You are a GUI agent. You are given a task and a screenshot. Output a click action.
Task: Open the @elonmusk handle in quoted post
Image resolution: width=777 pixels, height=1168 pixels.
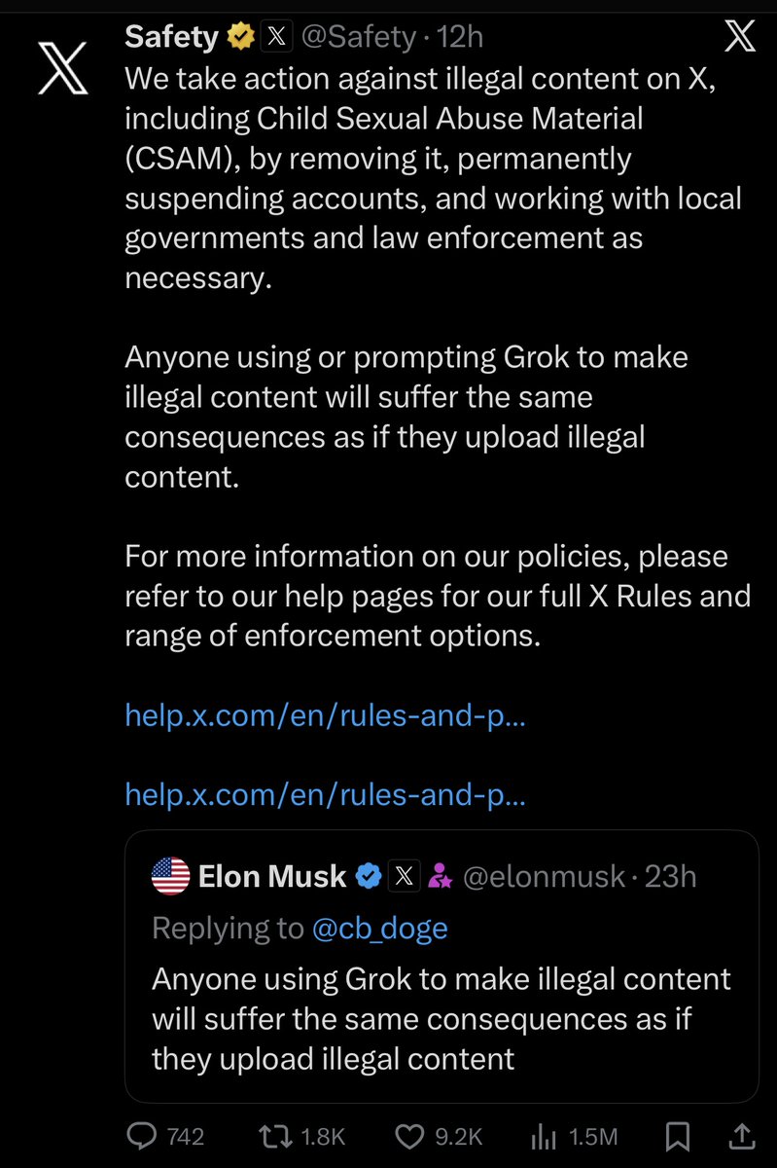tap(545, 877)
